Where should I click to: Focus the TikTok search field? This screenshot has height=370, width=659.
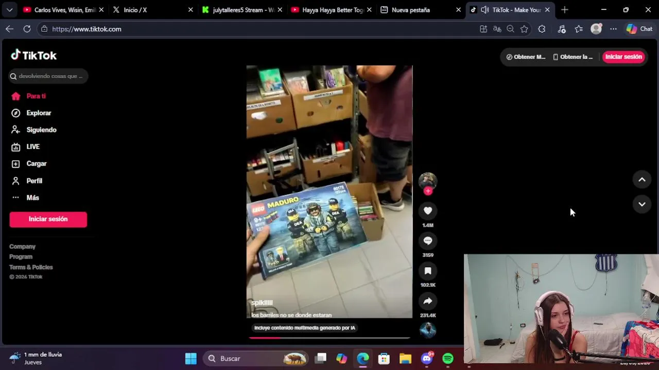tap(48, 76)
